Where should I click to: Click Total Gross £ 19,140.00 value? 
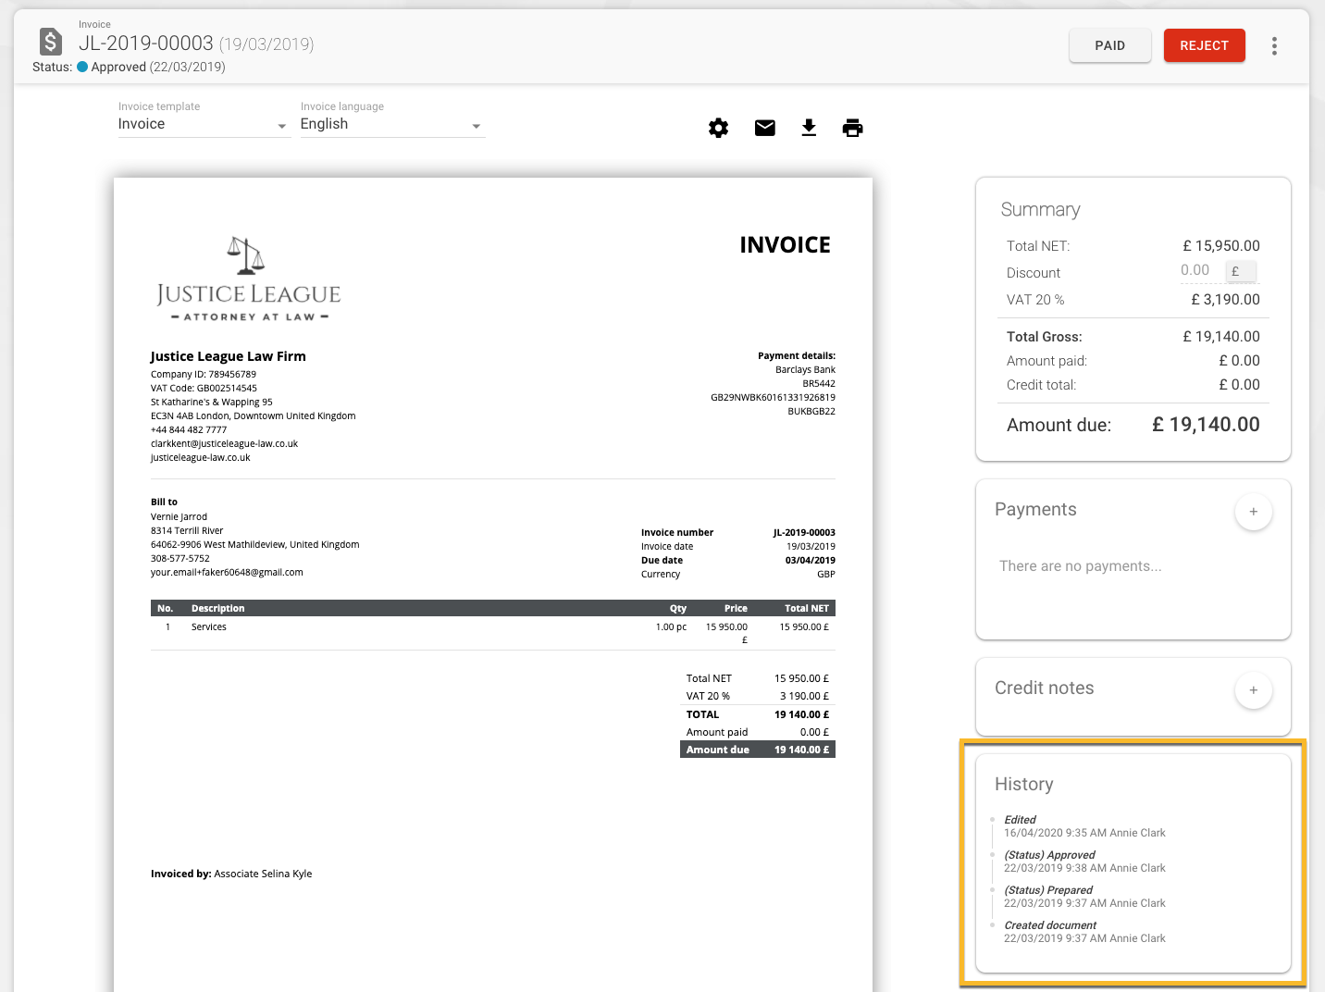(1220, 336)
